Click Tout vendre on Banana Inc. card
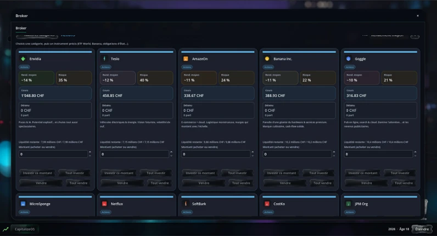This screenshot has height=236, width=437. pos(322,183)
